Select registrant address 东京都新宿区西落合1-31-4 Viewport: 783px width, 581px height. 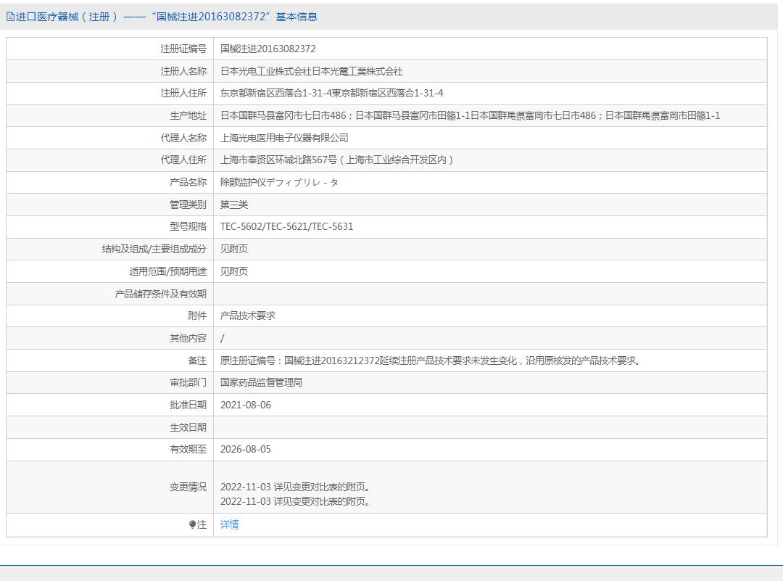(x=275, y=94)
